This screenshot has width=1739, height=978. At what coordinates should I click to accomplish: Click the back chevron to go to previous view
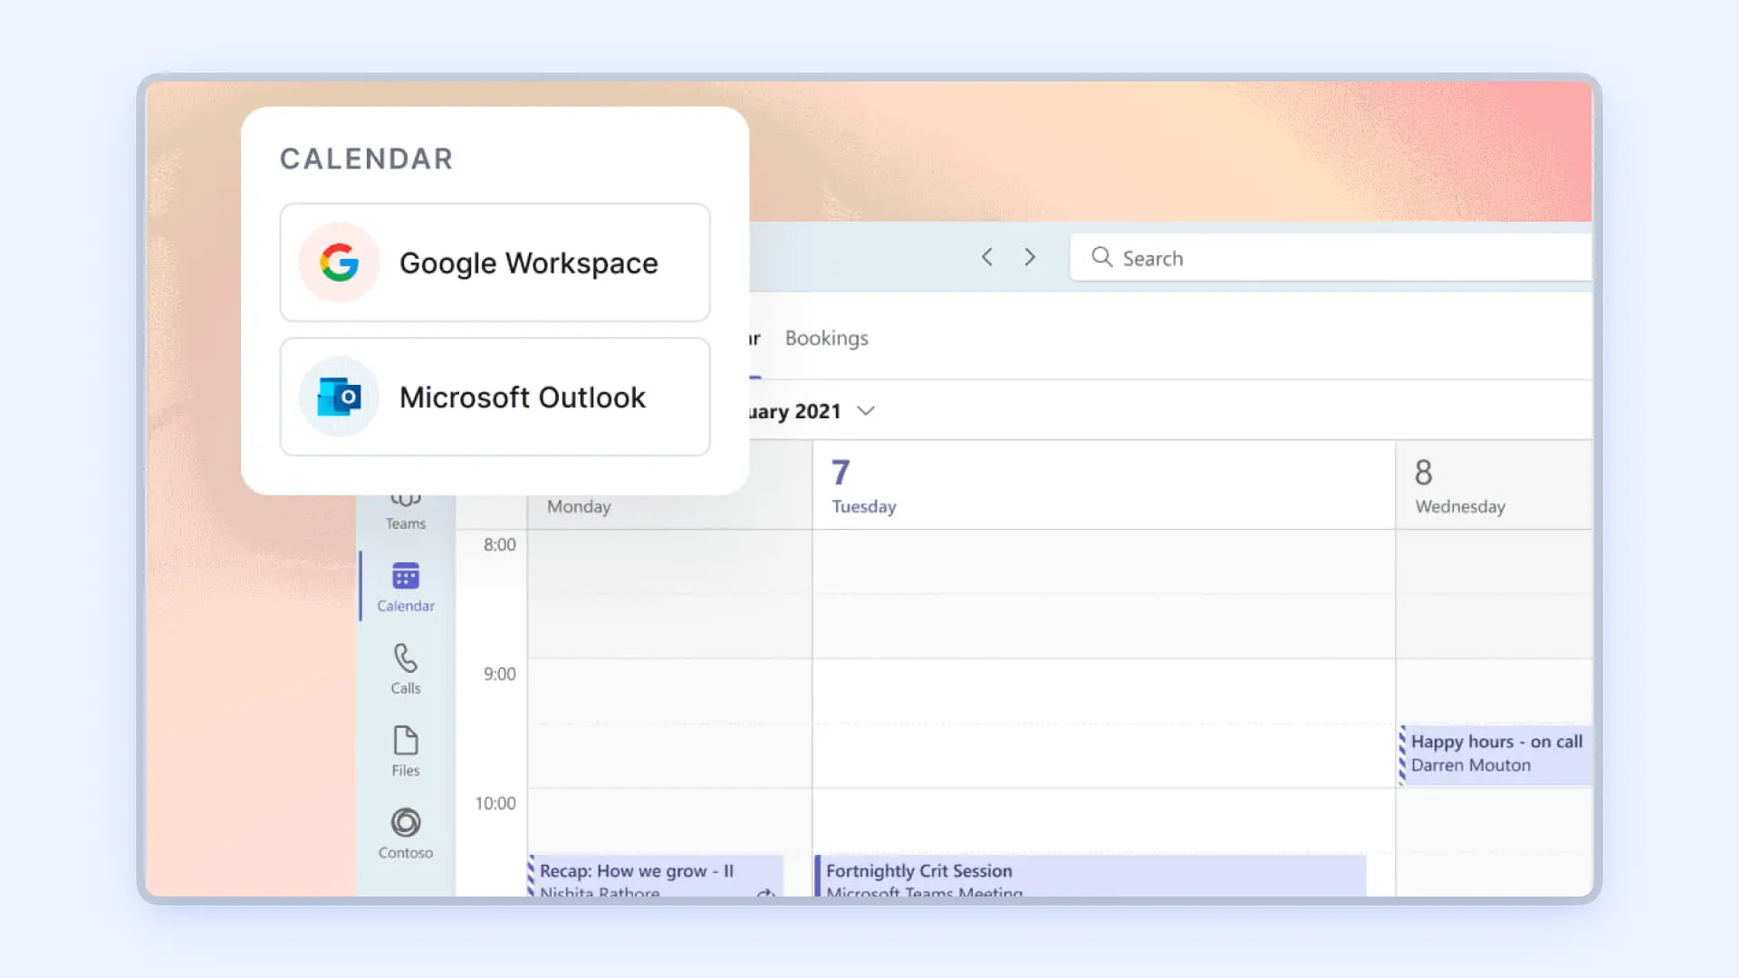[x=987, y=257]
